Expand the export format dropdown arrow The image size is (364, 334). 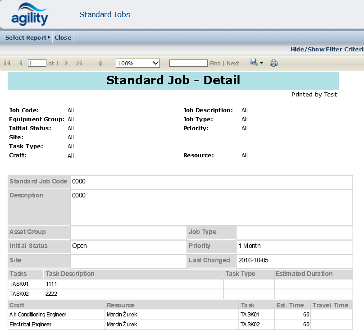click(x=261, y=63)
